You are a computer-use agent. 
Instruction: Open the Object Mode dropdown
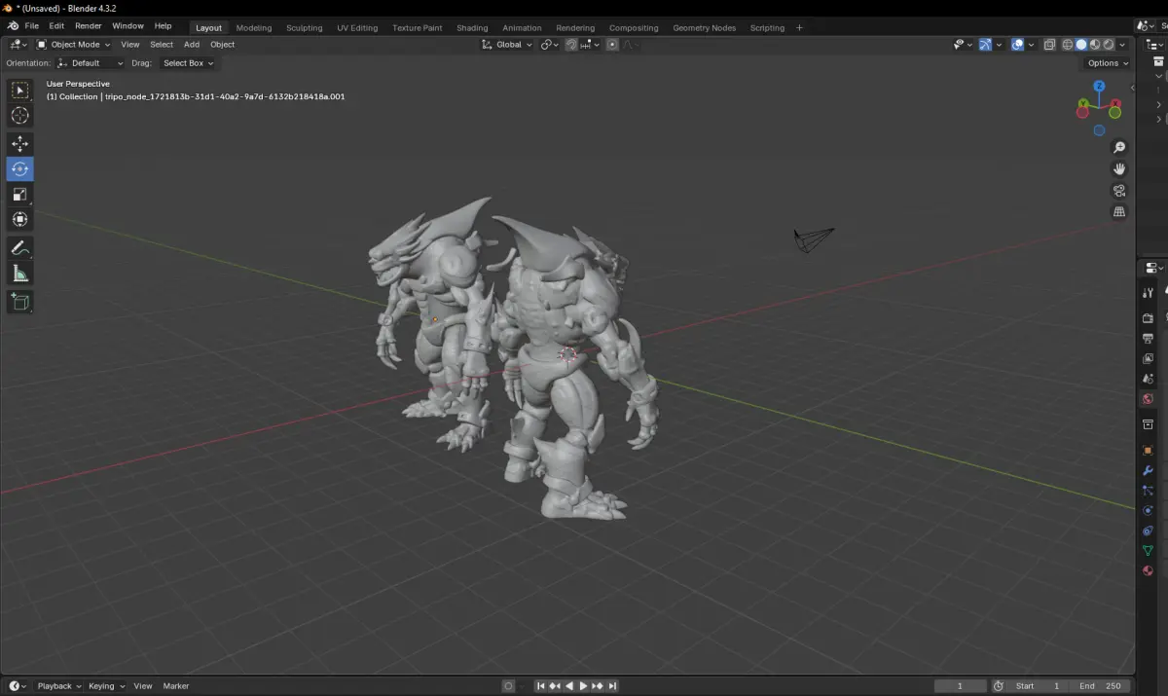pos(72,44)
